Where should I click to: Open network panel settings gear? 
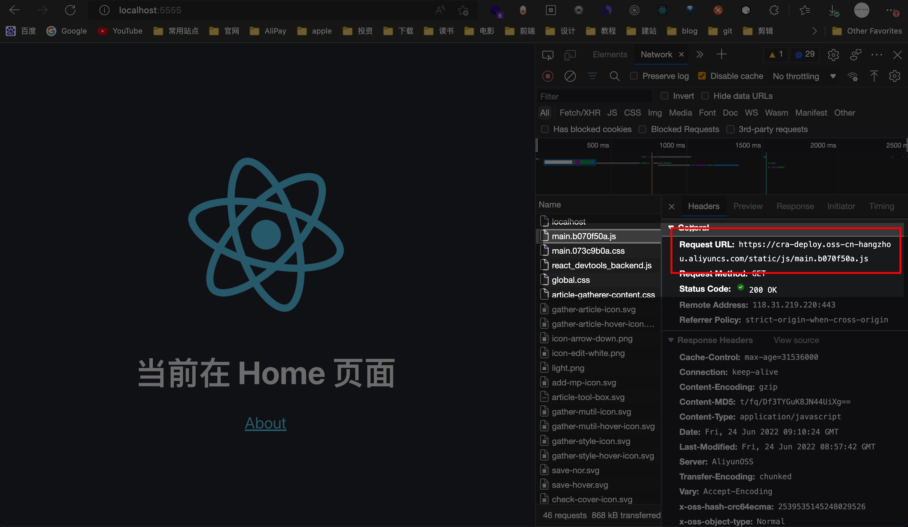coord(895,76)
